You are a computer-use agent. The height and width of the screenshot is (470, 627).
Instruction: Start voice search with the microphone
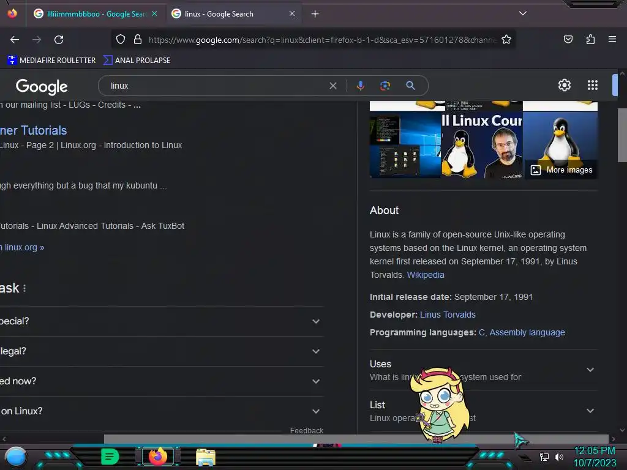click(x=360, y=86)
